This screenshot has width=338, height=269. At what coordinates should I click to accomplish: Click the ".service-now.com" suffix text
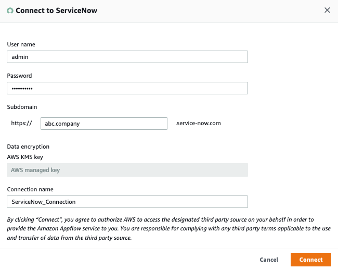(x=199, y=124)
